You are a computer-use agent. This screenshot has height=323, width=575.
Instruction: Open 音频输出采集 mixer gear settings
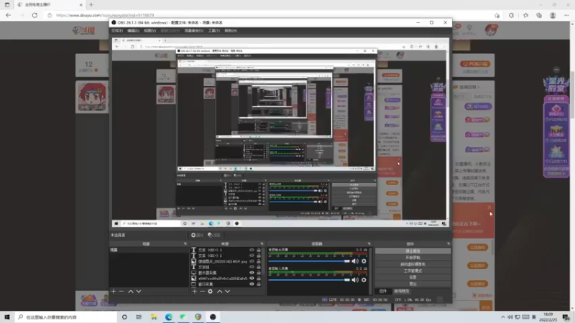click(364, 261)
